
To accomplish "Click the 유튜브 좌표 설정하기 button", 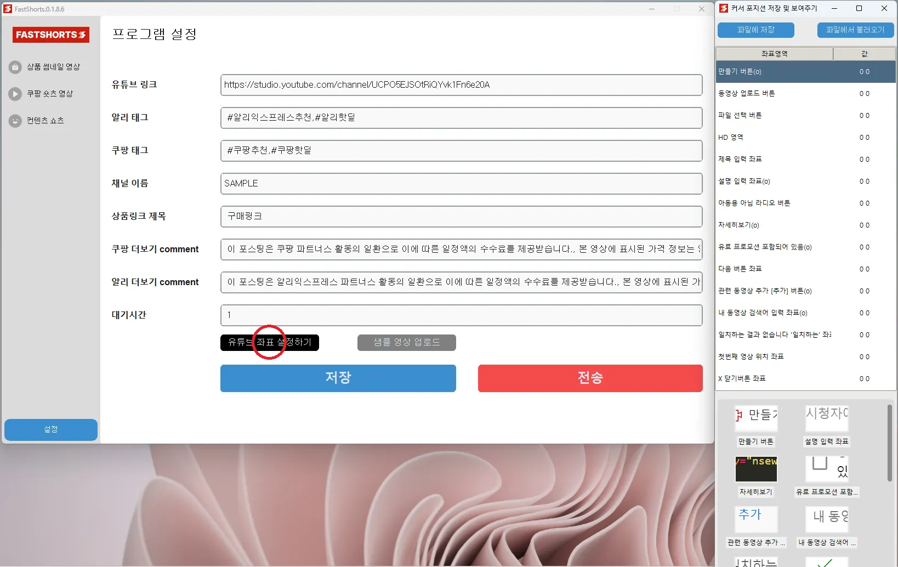I will point(270,343).
